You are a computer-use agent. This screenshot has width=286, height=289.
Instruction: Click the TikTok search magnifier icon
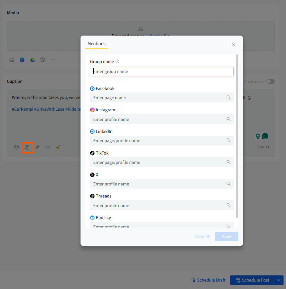(x=228, y=162)
